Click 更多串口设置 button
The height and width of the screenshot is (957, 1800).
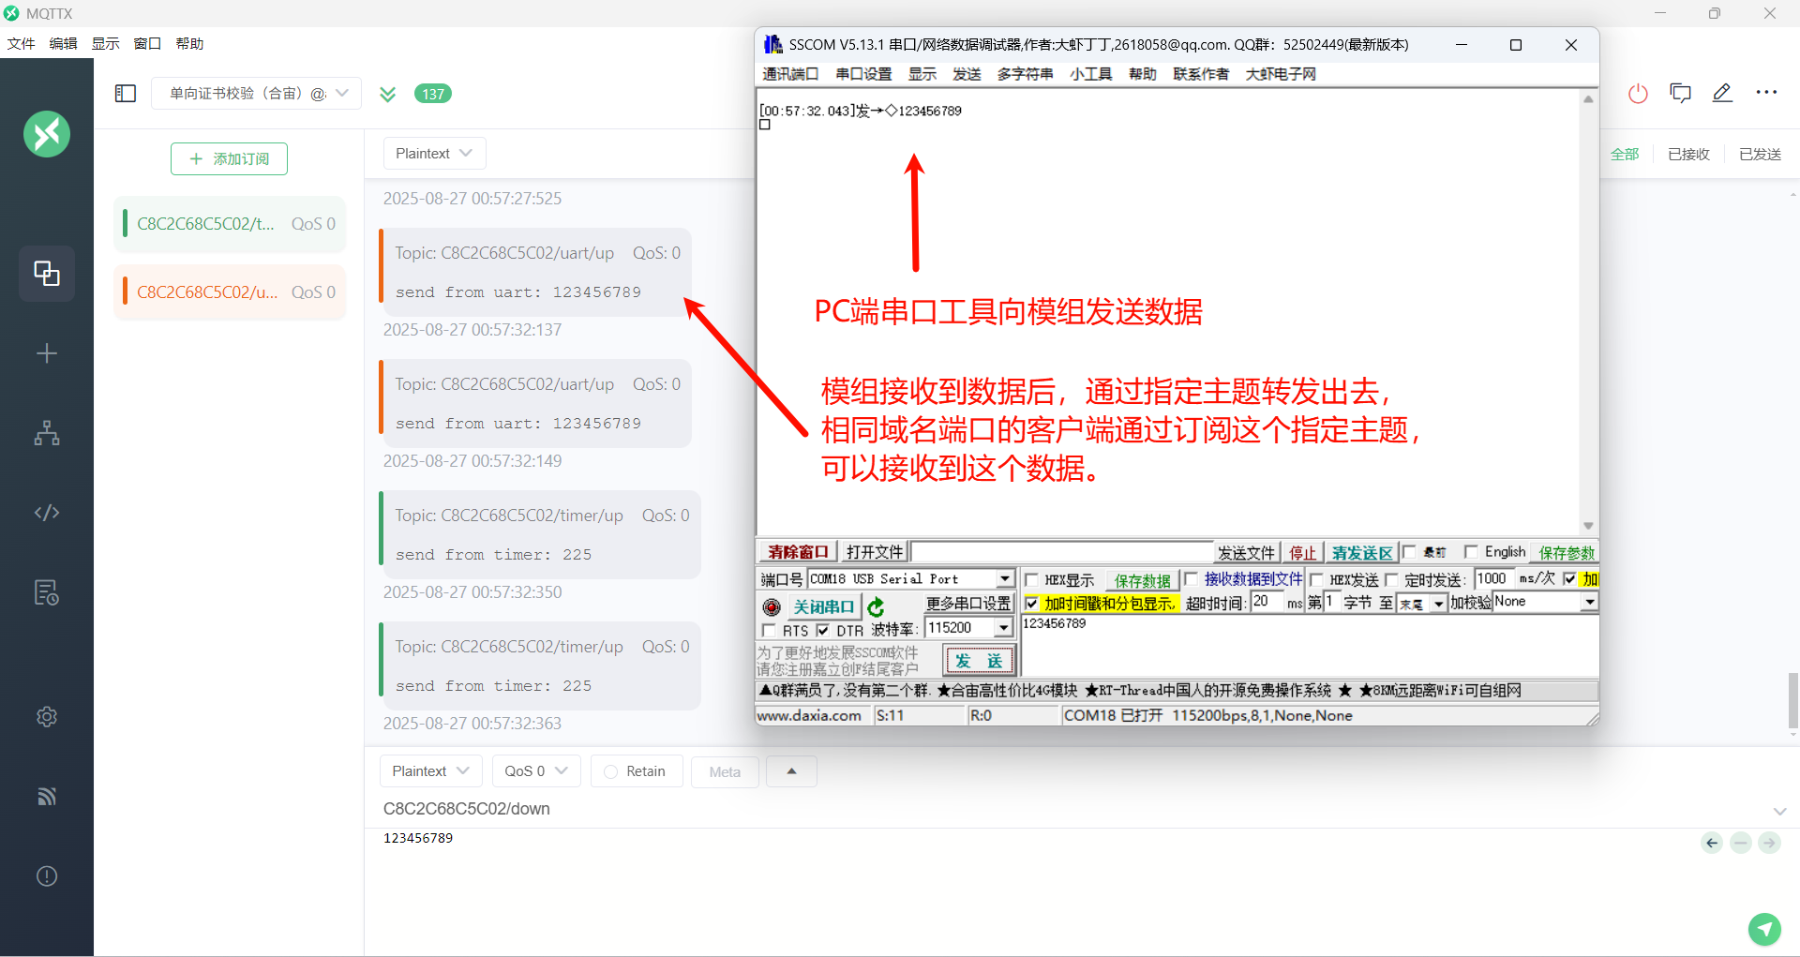(968, 604)
